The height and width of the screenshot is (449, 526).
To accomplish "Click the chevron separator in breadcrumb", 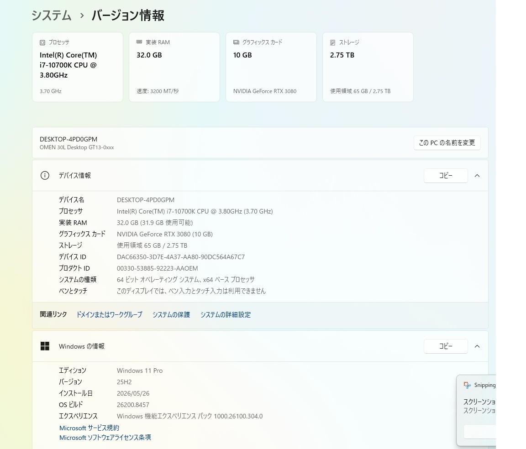I will (82, 16).
